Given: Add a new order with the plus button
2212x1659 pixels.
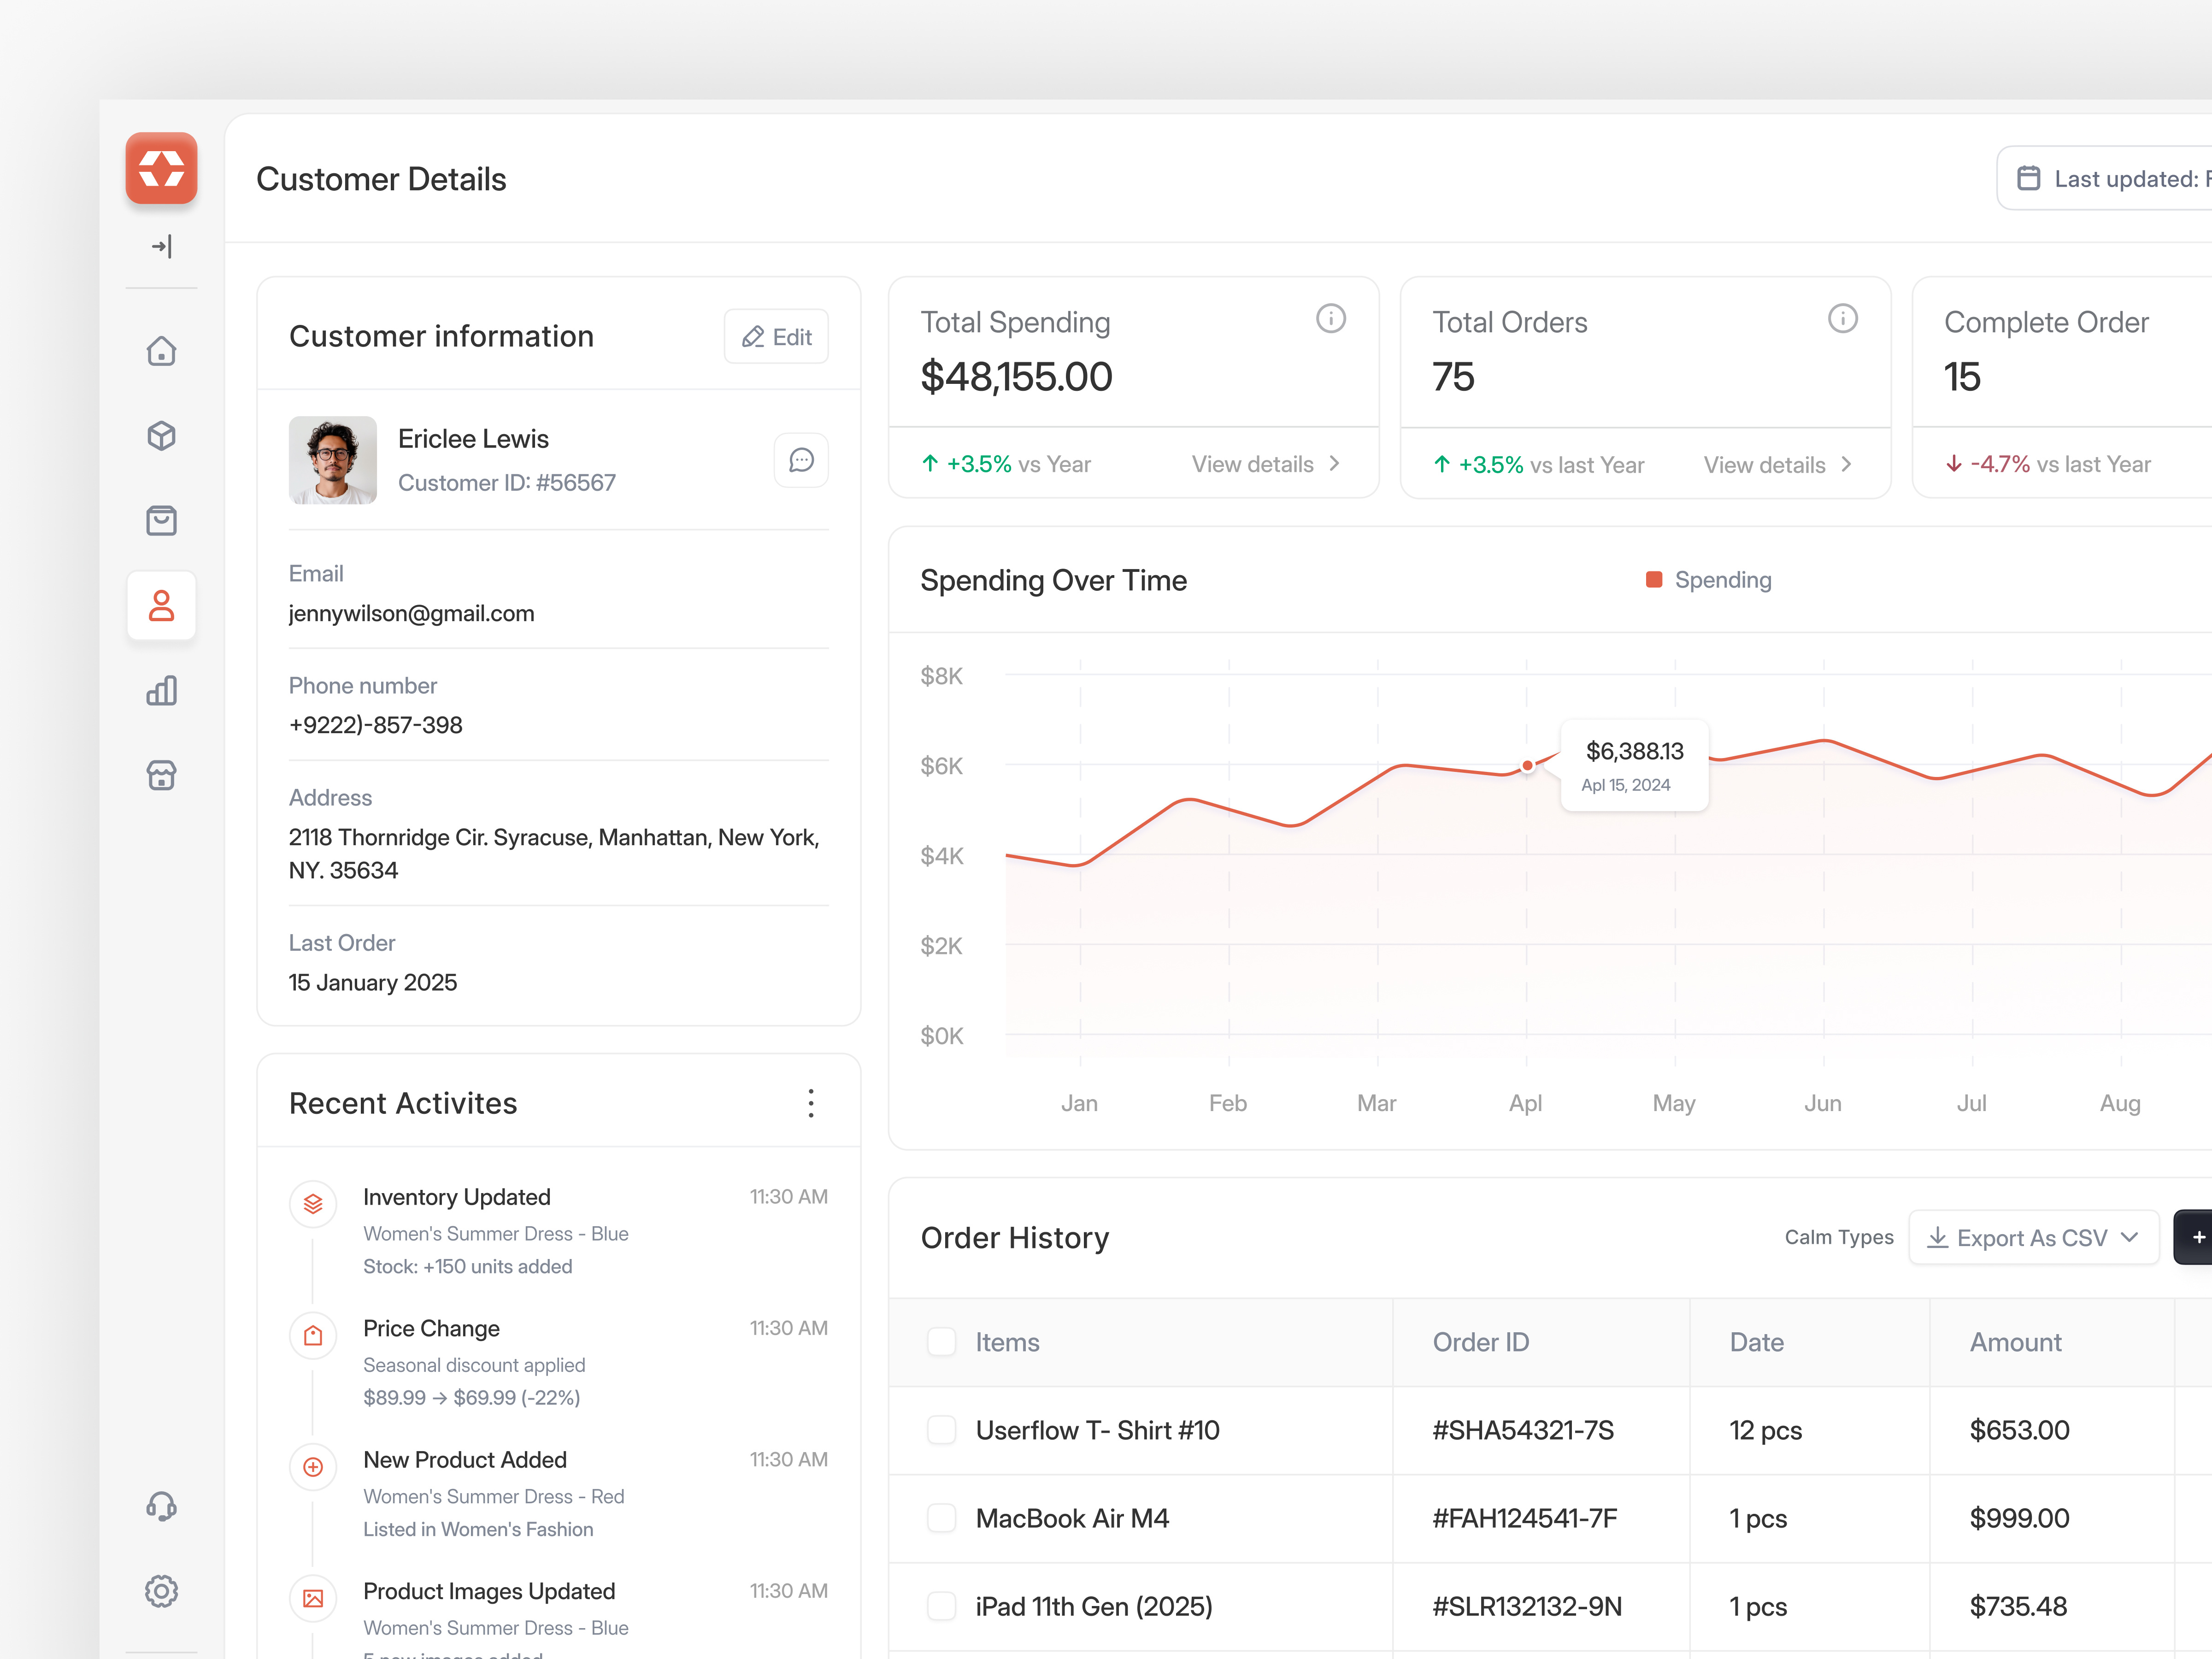Looking at the screenshot, I should click(2198, 1237).
